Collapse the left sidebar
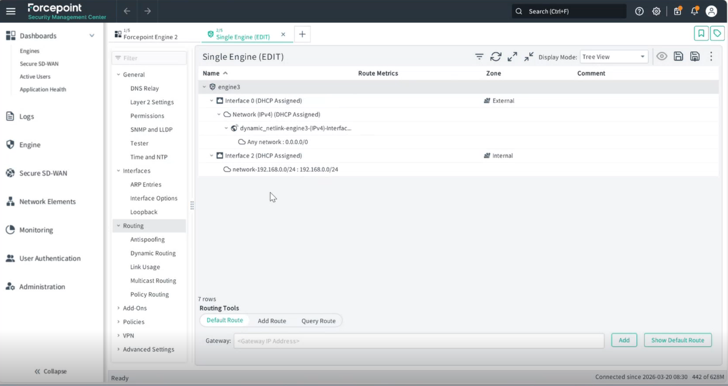The image size is (728, 386). (x=50, y=372)
